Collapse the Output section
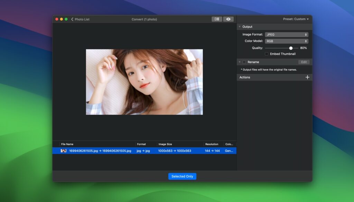354x202 pixels. 240,27
